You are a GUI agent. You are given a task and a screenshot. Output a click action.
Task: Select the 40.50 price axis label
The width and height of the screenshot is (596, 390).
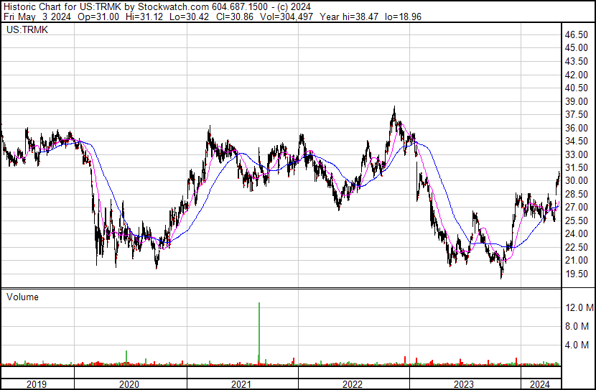tap(577, 88)
